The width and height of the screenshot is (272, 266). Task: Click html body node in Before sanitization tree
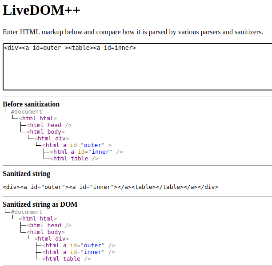46,132
